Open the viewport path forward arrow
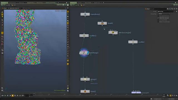This screenshot has height=100, width=178. [58, 5]
